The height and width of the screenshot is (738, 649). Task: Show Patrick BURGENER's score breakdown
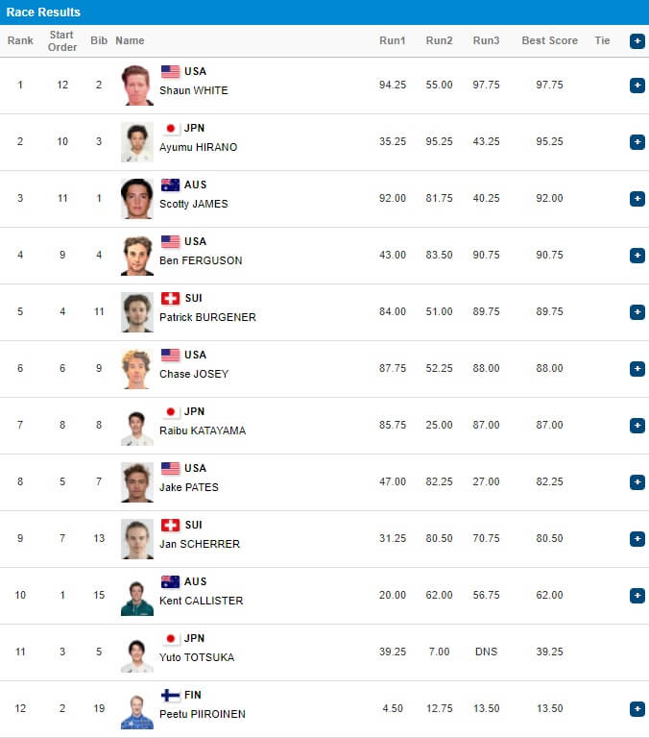click(637, 311)
